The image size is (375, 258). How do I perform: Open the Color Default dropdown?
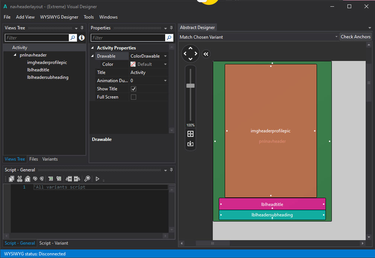165,64
